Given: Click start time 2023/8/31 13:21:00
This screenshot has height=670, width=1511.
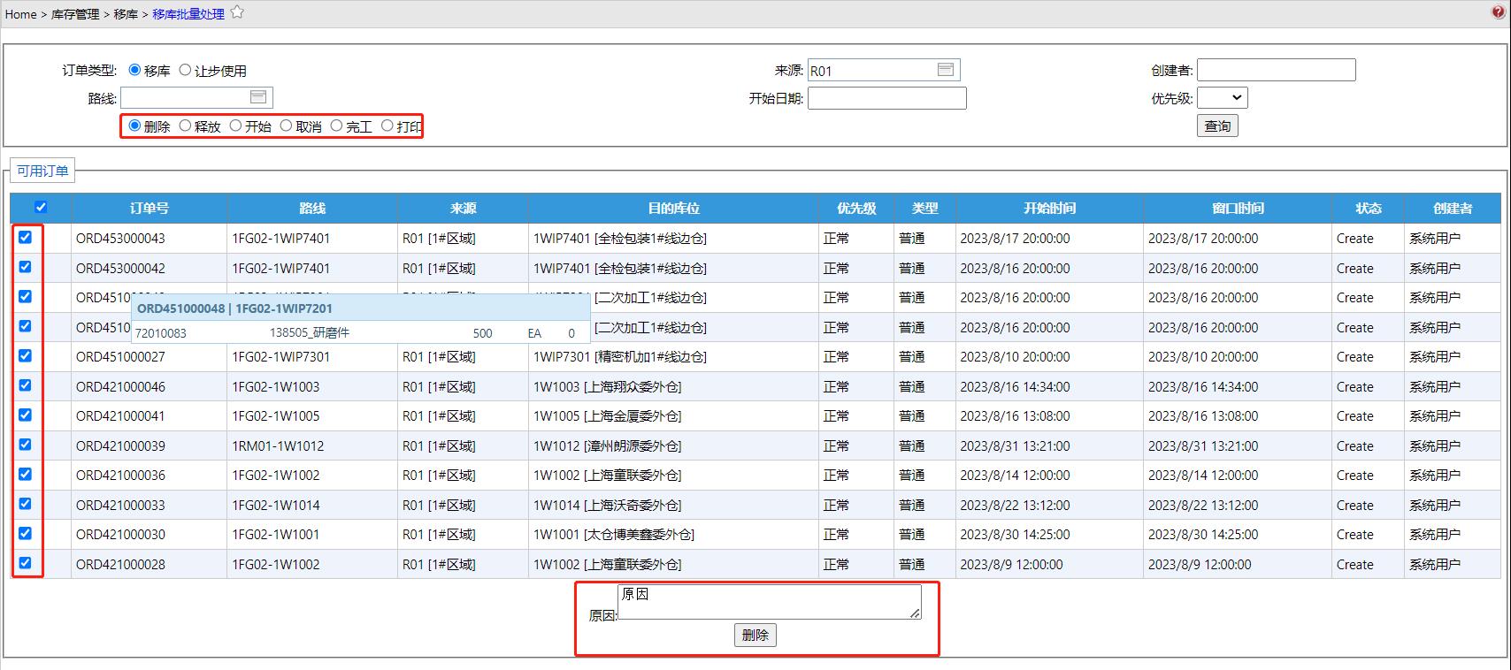Looking at the screenshot, I should click(1015, 446).
